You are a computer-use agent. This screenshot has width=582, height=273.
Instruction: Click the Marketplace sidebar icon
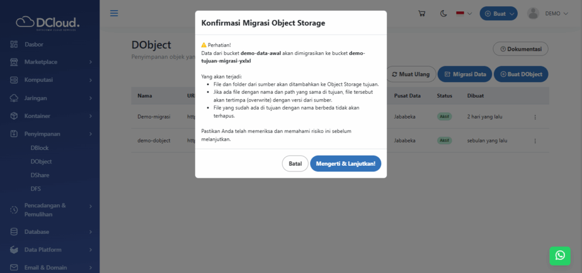(14, 62)
